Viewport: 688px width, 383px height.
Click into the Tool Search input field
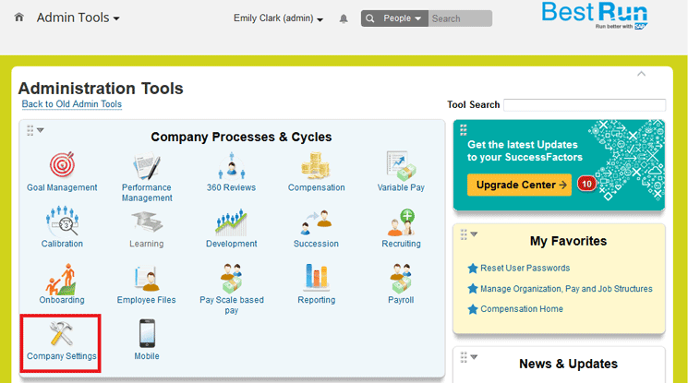(584, 105)
